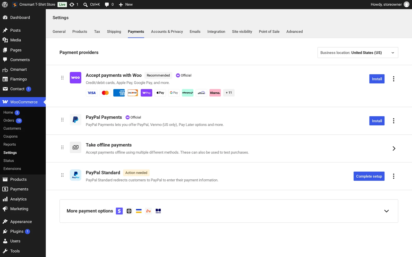Image resolution: width=412 pixels, height=257 pixels.
Task: Click the Live status badge
Action: pos(62,5)
